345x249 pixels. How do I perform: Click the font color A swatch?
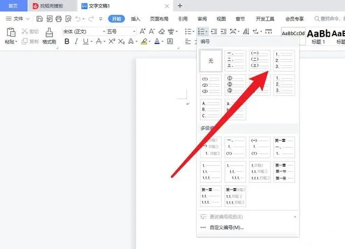point(157,41)
